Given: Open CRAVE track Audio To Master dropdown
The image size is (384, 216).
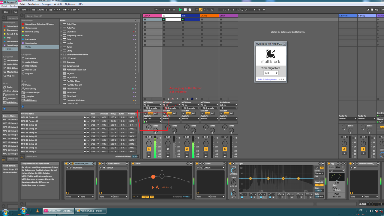Looking at the screenshot, I should click(x=209, y=118).
